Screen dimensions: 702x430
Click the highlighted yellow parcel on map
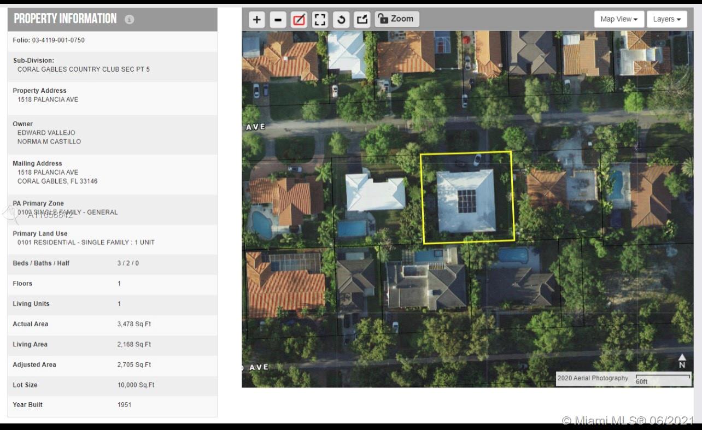click(x=466, y=198)
